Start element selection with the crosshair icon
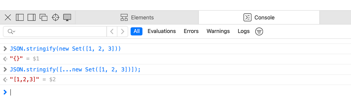351x98 pixels. click(x=55, y=17)
